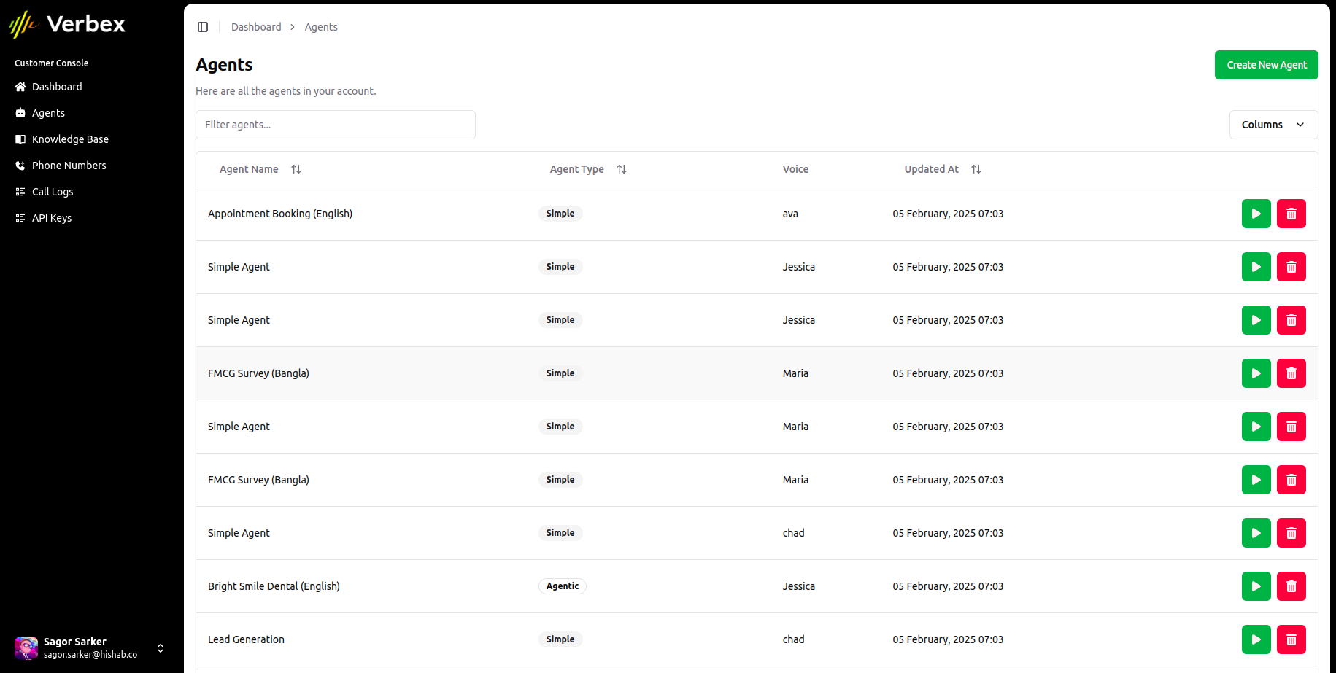Image resolution: width=1336 pixels, height=673 pixels.
Task: Delete the Simple Agent using chad voice
Action: 1291,533
